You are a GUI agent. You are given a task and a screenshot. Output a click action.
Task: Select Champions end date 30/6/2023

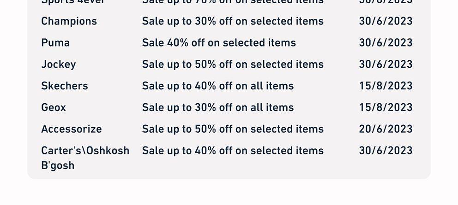tap(386, 21)
